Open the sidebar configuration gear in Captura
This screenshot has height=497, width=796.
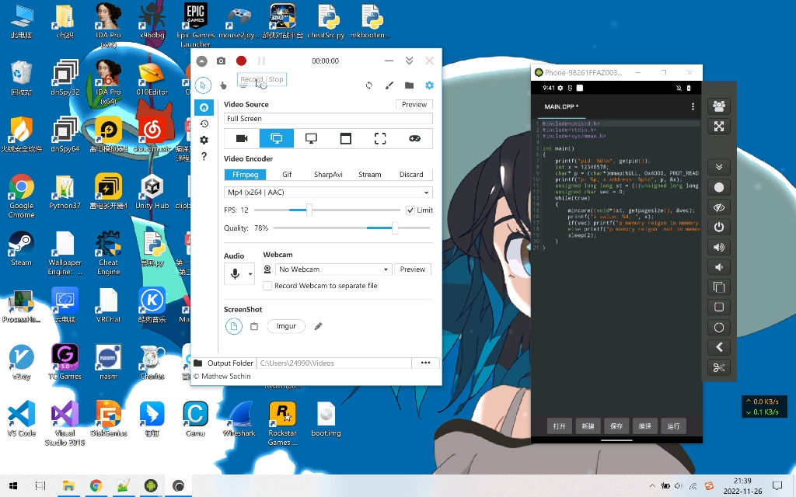coord(204,140)
